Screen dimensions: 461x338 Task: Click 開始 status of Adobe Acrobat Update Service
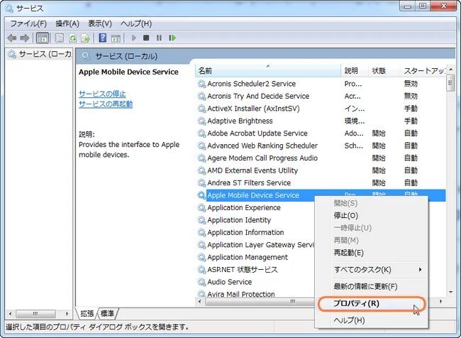pos(379,133)
